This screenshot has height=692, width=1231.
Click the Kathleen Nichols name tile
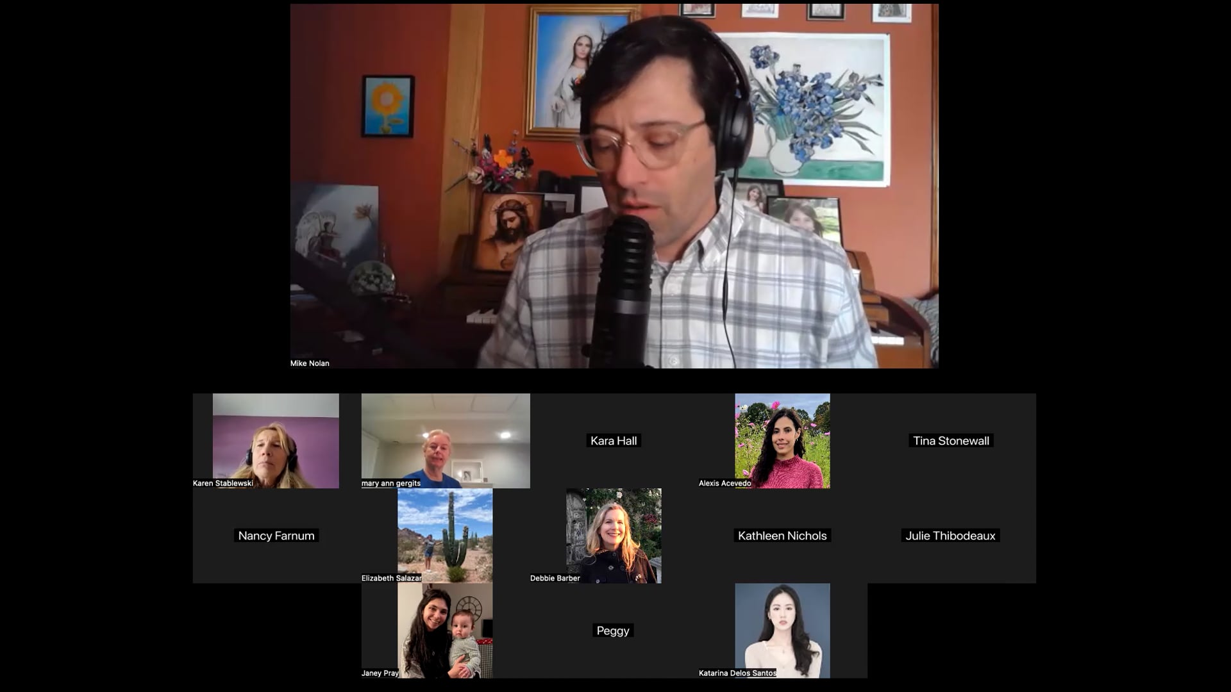pyautogui.click(x=782, y=536)
